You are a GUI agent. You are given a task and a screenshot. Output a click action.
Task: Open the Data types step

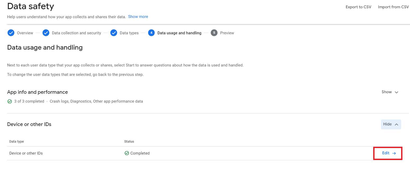129,33
